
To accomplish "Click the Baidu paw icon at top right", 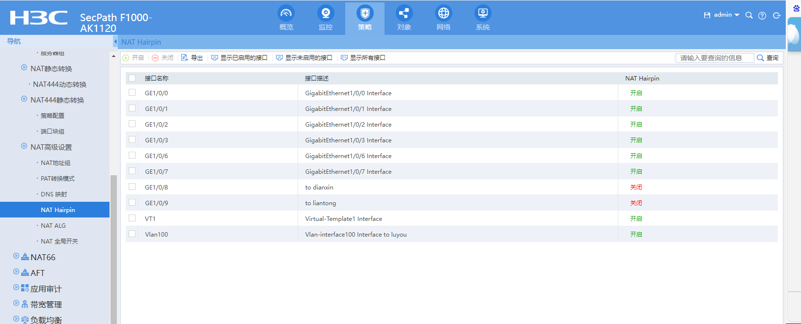I will [x=796, y=8].
